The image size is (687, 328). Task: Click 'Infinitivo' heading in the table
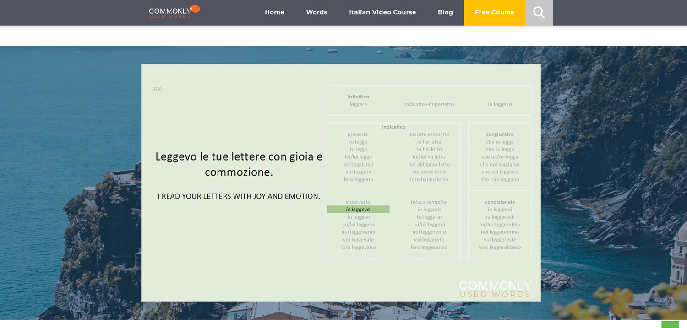pyautogui.click(x=358, y=97)
